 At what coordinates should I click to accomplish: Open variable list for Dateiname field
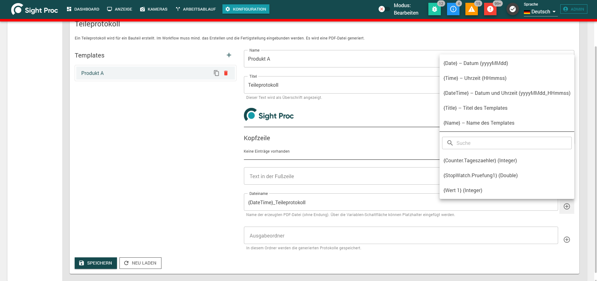pyautogui.click(x=567, y=206)
